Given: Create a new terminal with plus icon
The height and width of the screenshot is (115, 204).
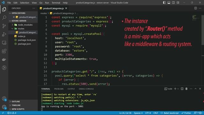Looking at the screenshot, I should [175, 89].
